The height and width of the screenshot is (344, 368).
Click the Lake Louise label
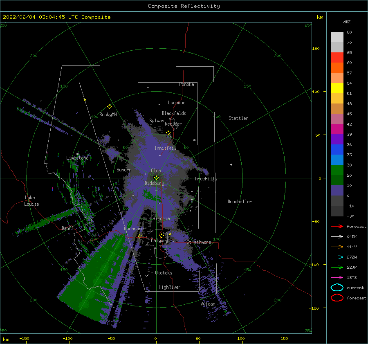(x=32, y=201)
